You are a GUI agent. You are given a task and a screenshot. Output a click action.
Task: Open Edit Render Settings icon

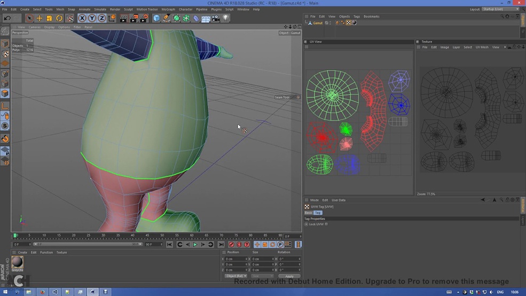pos(144,18)
